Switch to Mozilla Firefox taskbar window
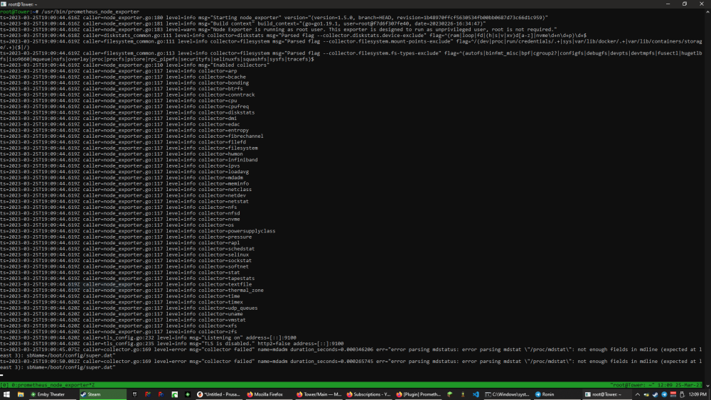Image resolution: width=711 pixels, height=400 pixels. tap(269, 394)
